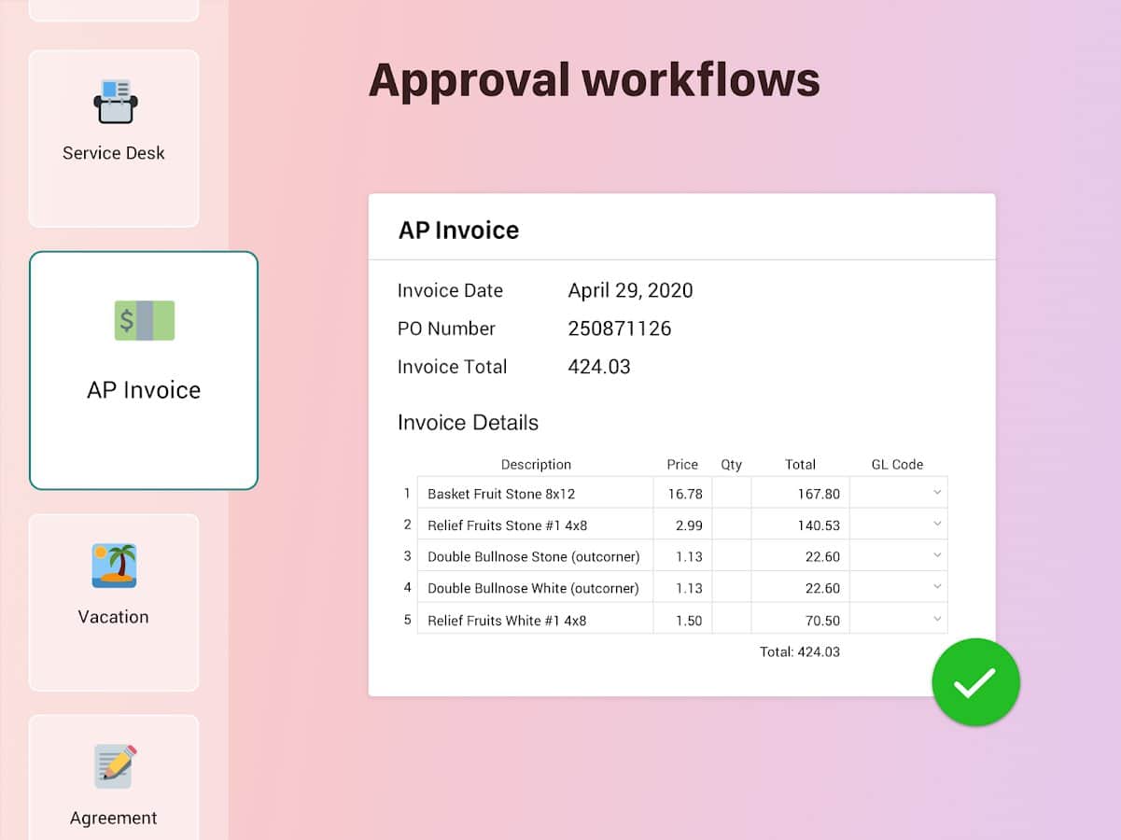Click the green approval checkmark button
The image size is (1121, 840).
point(975,683)
